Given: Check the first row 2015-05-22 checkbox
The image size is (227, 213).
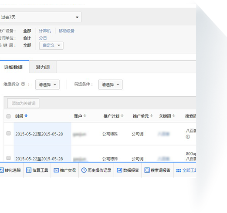Looking at the screenshot, I should [9, 133].
